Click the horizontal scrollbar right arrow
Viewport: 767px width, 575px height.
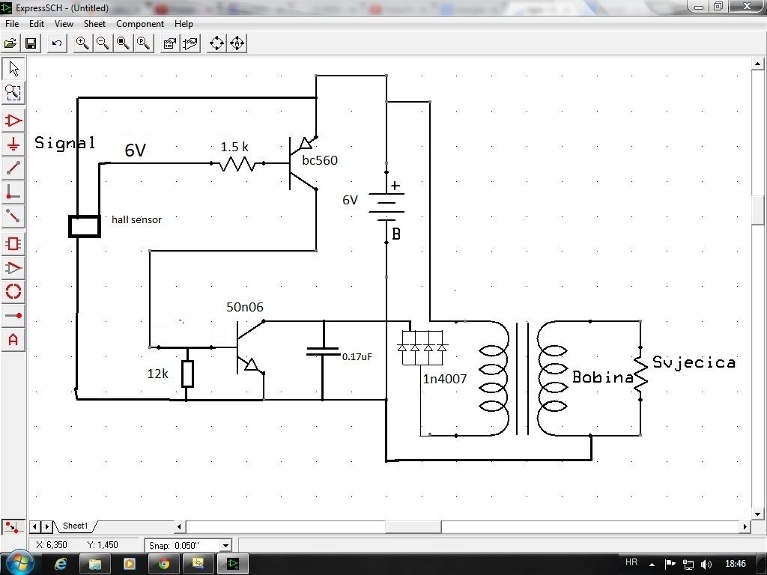tap(745, 526)
